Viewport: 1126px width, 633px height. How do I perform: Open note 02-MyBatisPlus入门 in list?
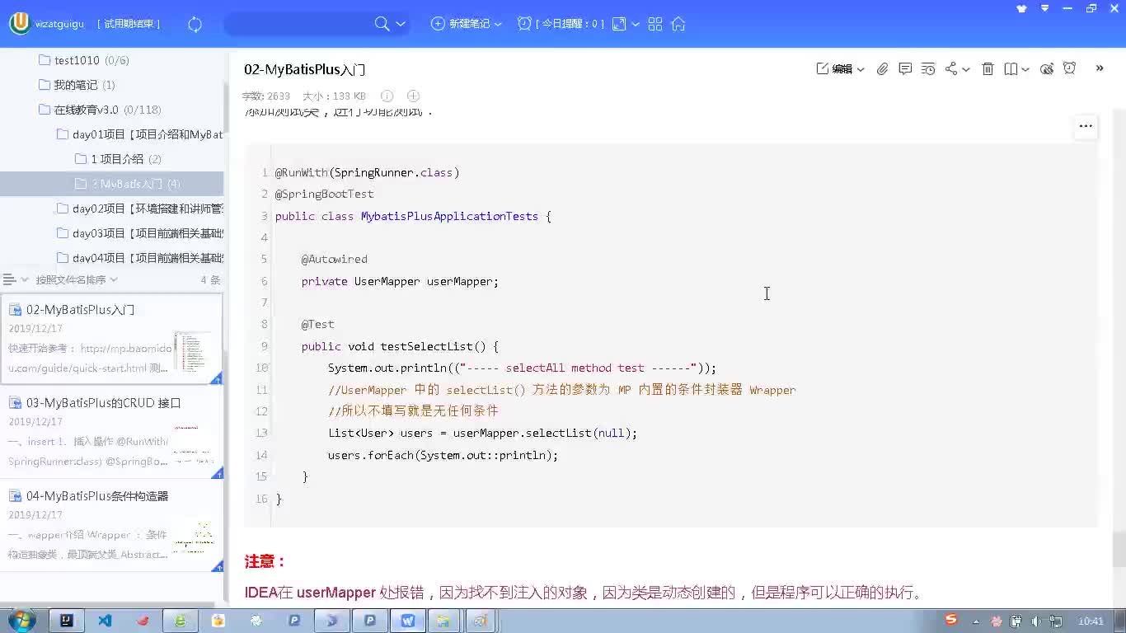click(x=111, y=339)
